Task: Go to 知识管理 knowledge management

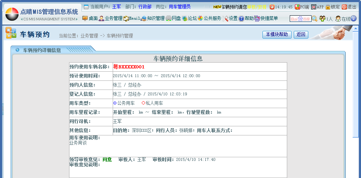Action: pos(153,19)
